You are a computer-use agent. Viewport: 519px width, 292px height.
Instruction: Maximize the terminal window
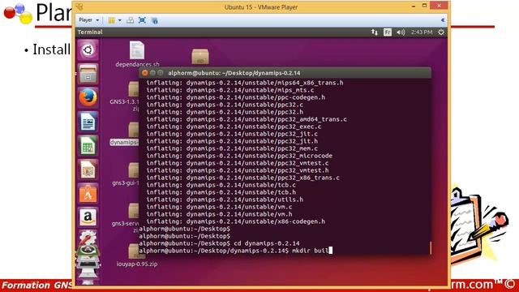click(161, 73)
